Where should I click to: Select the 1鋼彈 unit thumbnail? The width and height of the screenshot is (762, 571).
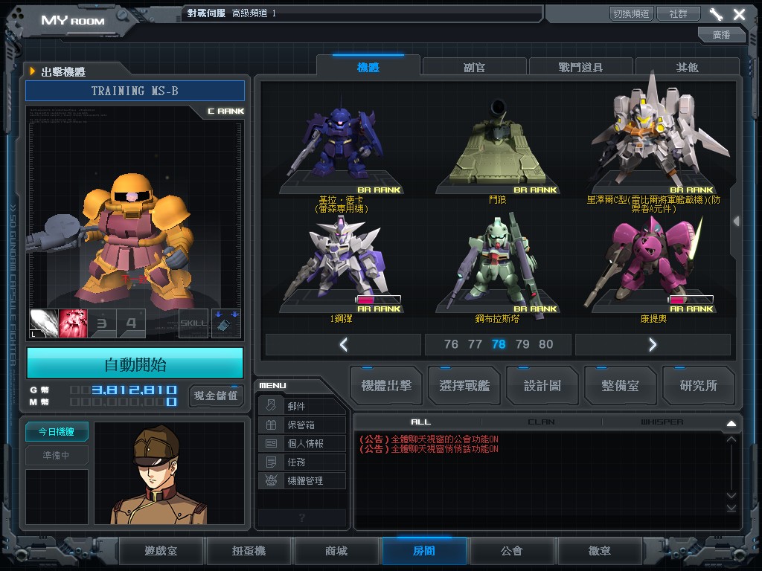[341, 265]
